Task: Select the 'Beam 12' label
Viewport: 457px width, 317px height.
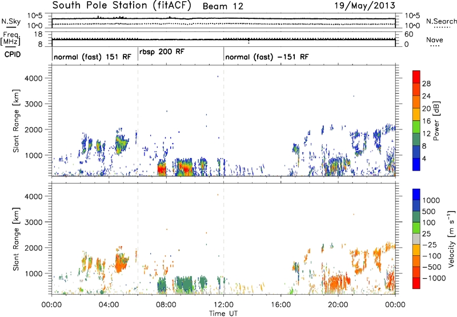Action: (223, 6)
